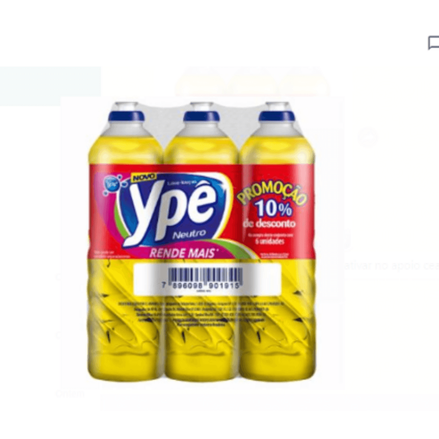The height and width of the screenshot is (439, 439).
Task: Click the fine print block under the barcode
Action: point(202,314)
